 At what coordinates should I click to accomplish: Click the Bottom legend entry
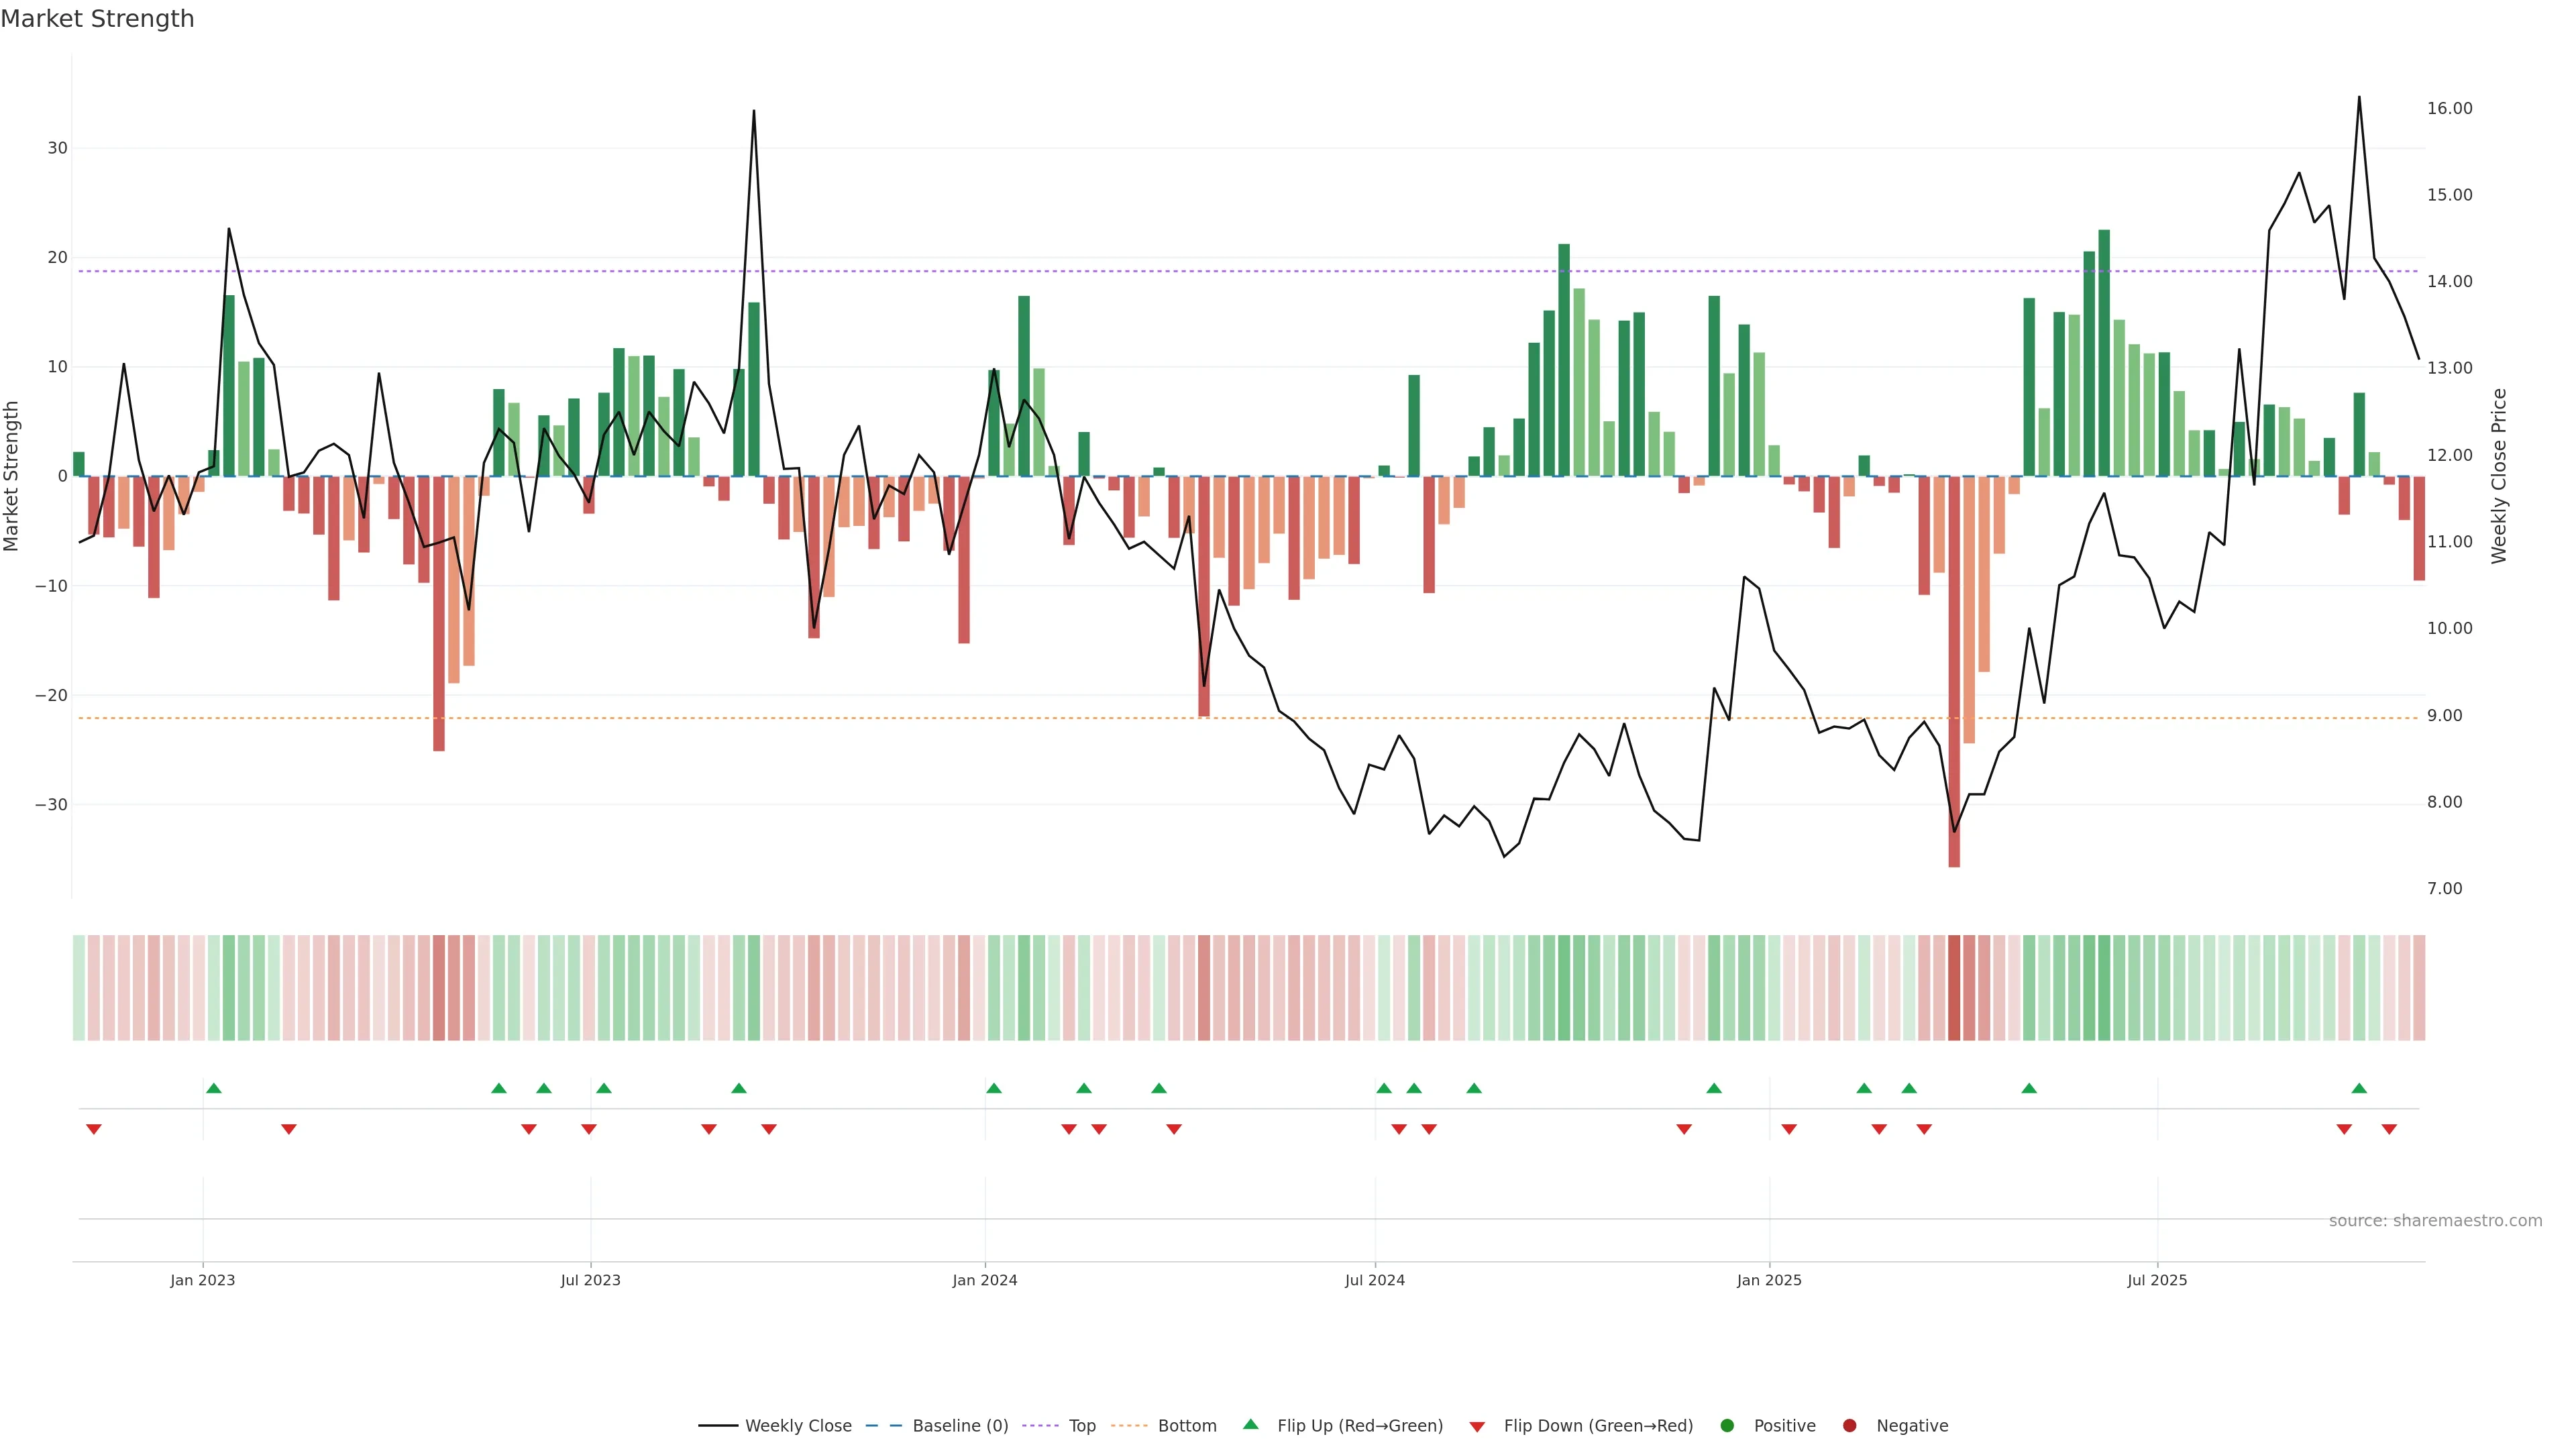[x=1186, y=1426]
